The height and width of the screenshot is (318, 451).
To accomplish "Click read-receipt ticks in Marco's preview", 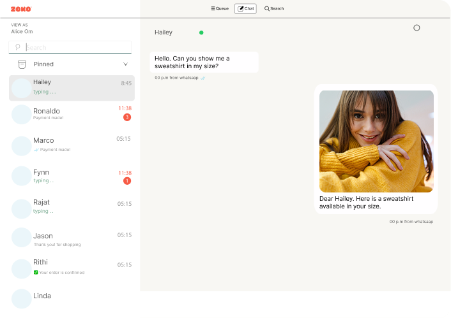I will tap(36, 150).
